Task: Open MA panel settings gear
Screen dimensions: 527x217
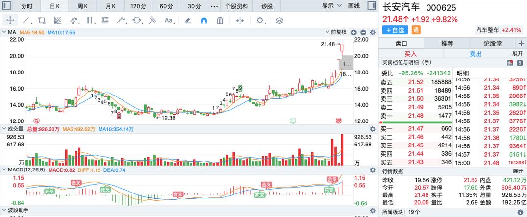Action: click(x=373, y=33)
